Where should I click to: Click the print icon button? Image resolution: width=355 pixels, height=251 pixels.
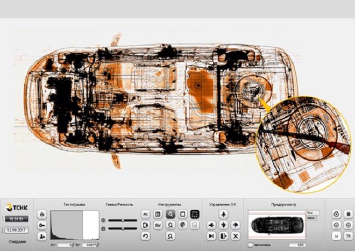pyautogui.click(x=42, y=214)
